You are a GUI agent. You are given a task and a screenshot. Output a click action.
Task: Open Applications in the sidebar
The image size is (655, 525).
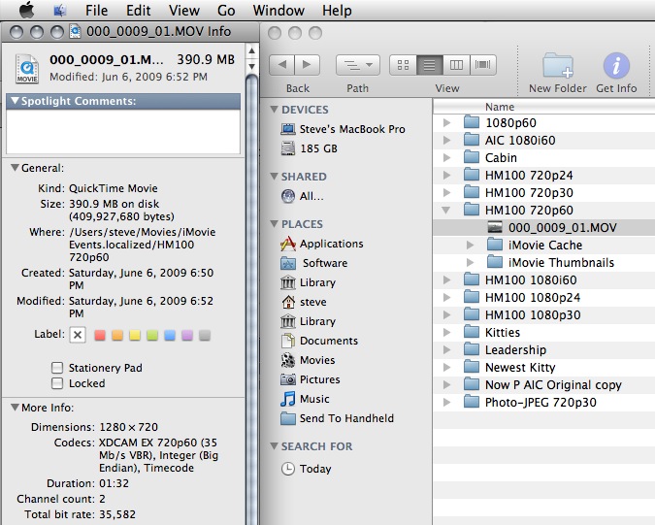321,244
